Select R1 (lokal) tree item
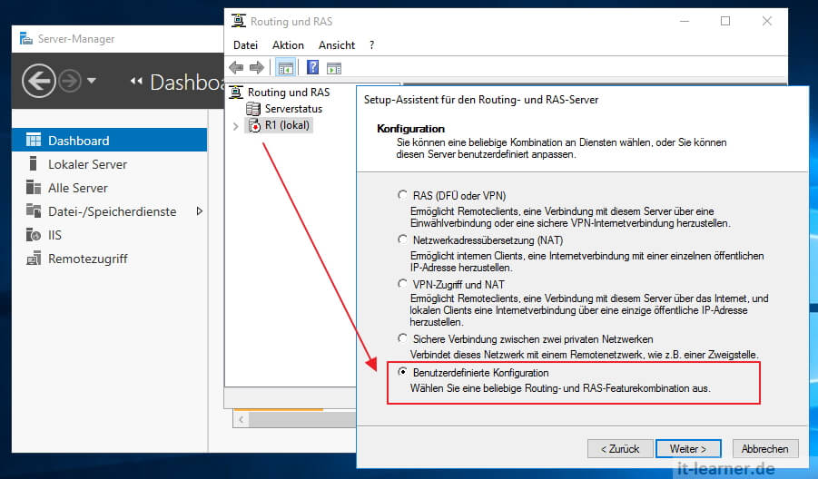 287,125
